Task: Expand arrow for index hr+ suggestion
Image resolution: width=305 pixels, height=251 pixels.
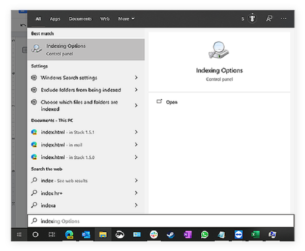Action: tap(136, 193)
